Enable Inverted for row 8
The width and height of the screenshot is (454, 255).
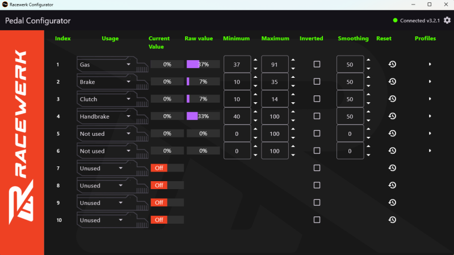tap(317, 185)
